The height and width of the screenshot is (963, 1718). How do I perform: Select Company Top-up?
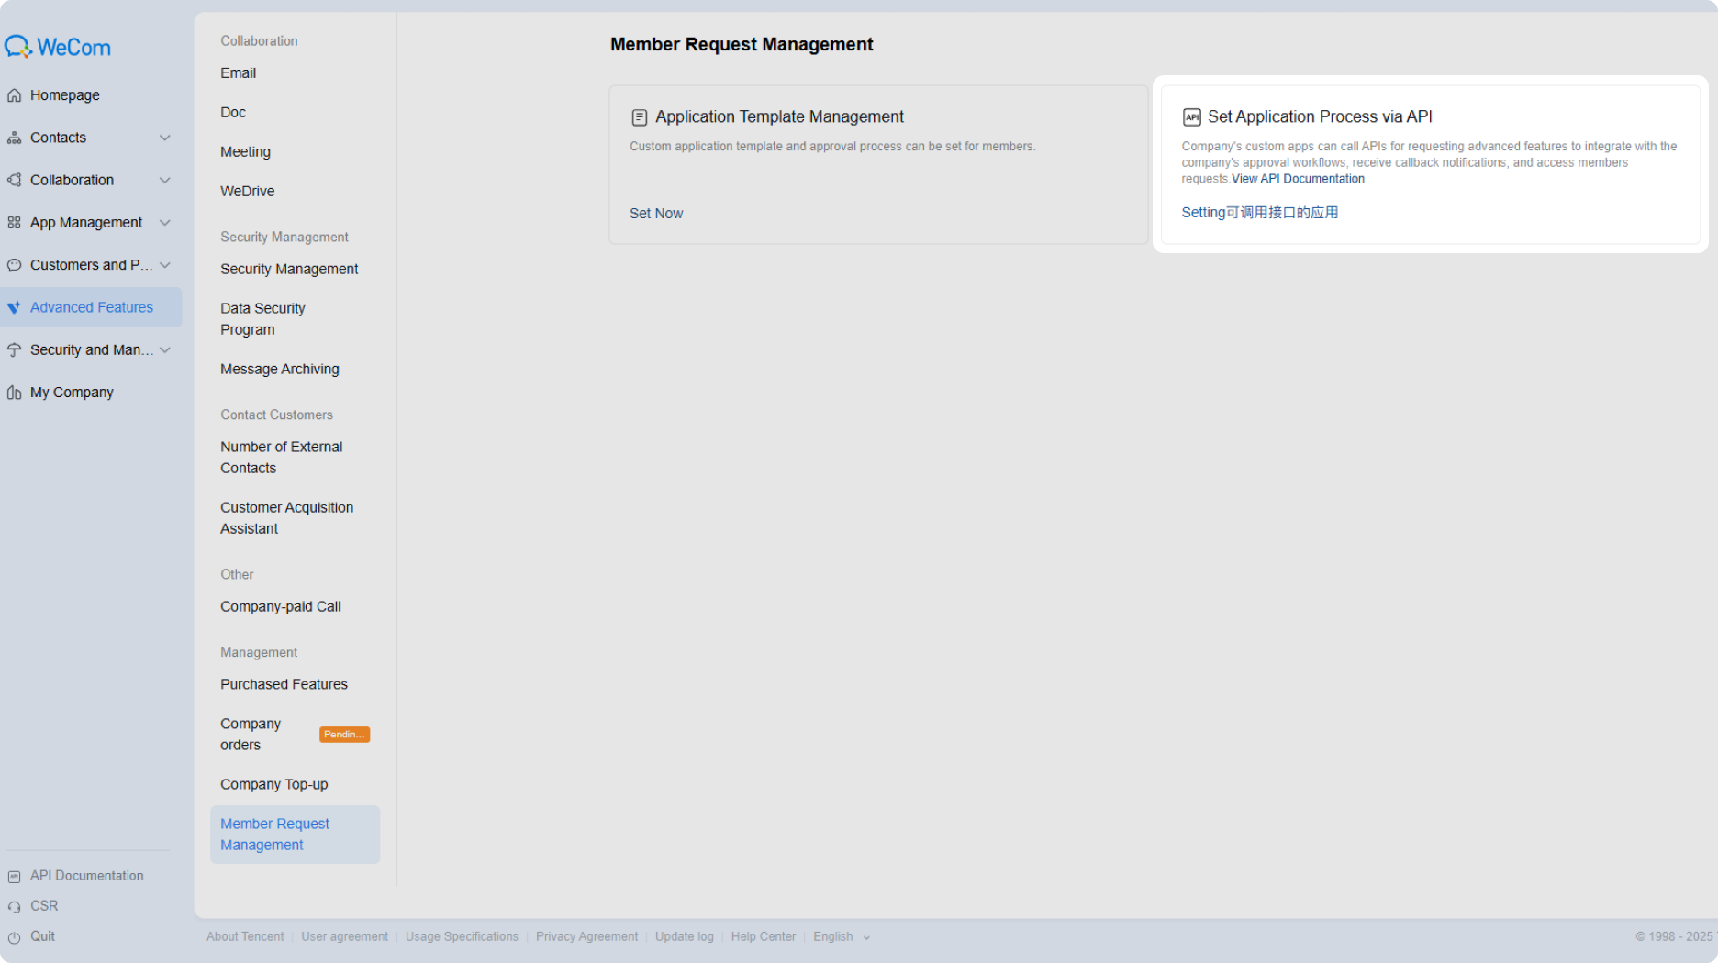point(274,785)
